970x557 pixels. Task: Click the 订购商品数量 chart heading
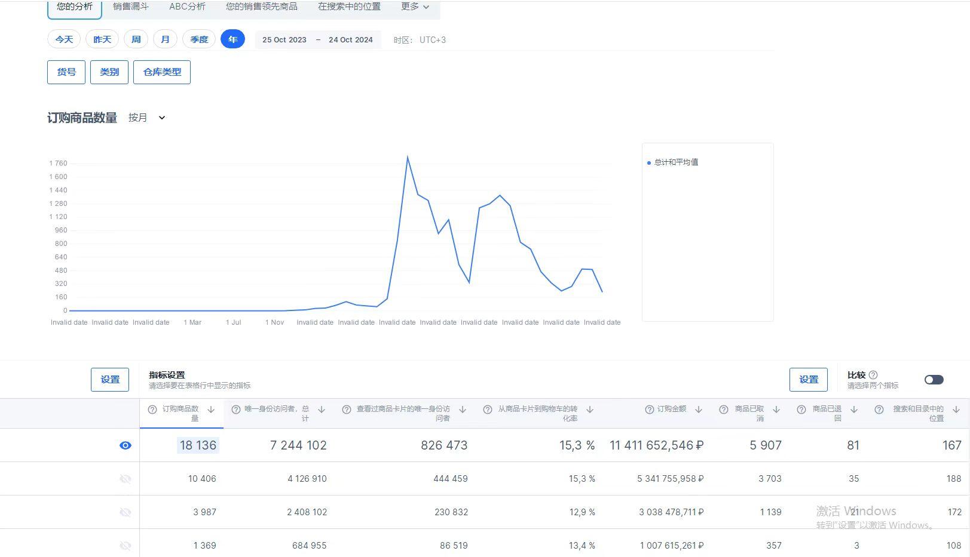[x=82, y=118]
